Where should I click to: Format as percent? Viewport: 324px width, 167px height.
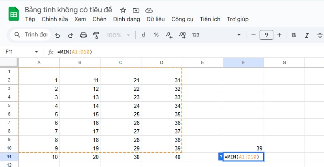pyautogui.click(x=156, y=35)
